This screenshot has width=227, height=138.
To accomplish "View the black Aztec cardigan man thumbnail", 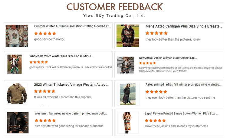I will 128,36.
